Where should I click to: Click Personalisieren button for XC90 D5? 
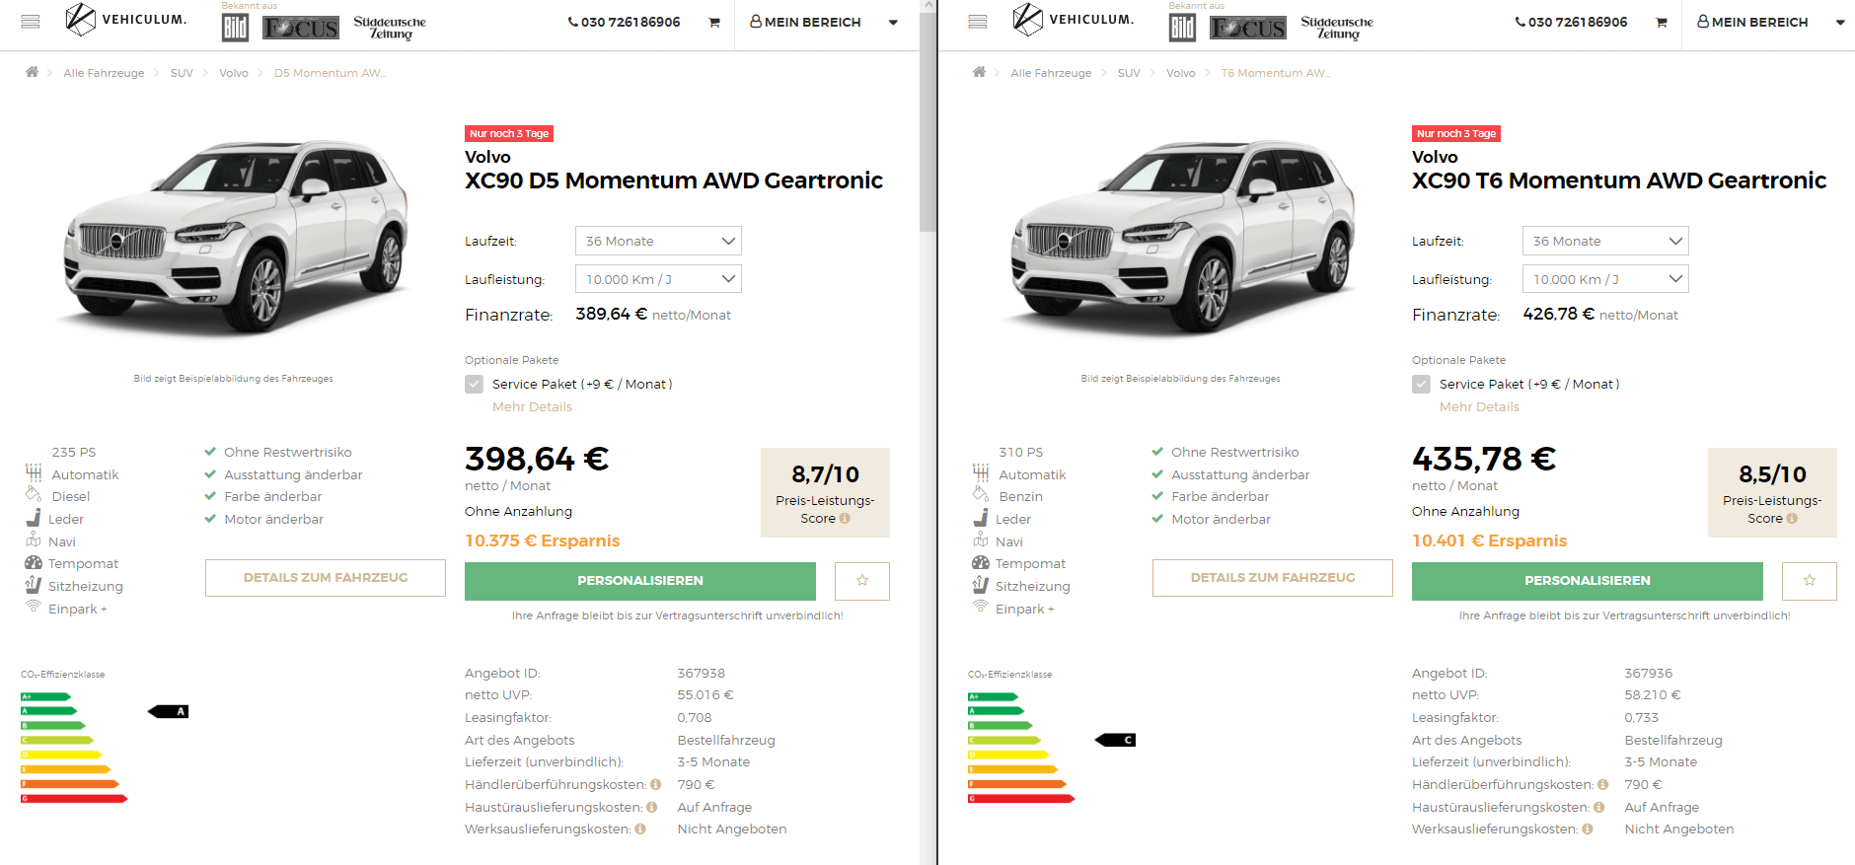640,581
